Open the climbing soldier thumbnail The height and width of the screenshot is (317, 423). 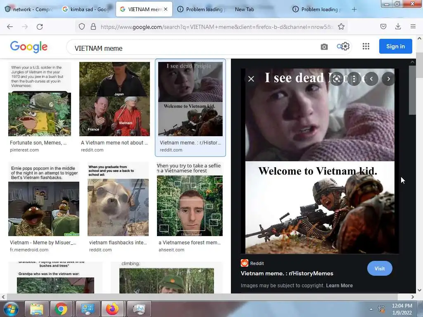point(167,278)
